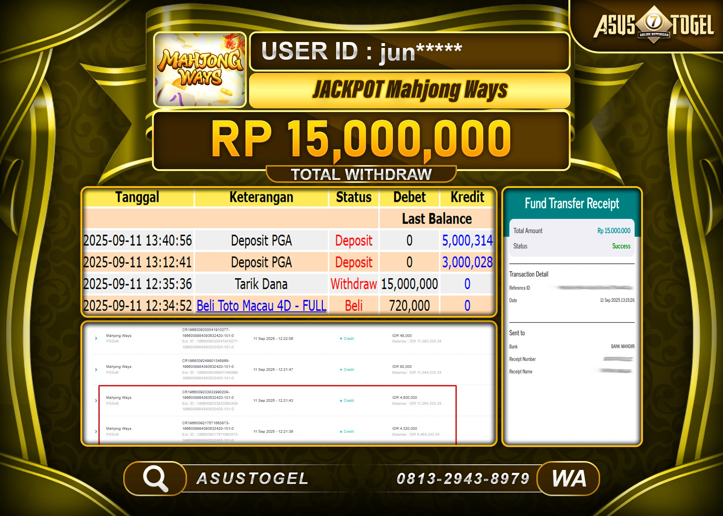Expand the 12:22:06 Mahjong Ways transaction
Viewport: 723px width, 516px height.
[x=96, y=338]
